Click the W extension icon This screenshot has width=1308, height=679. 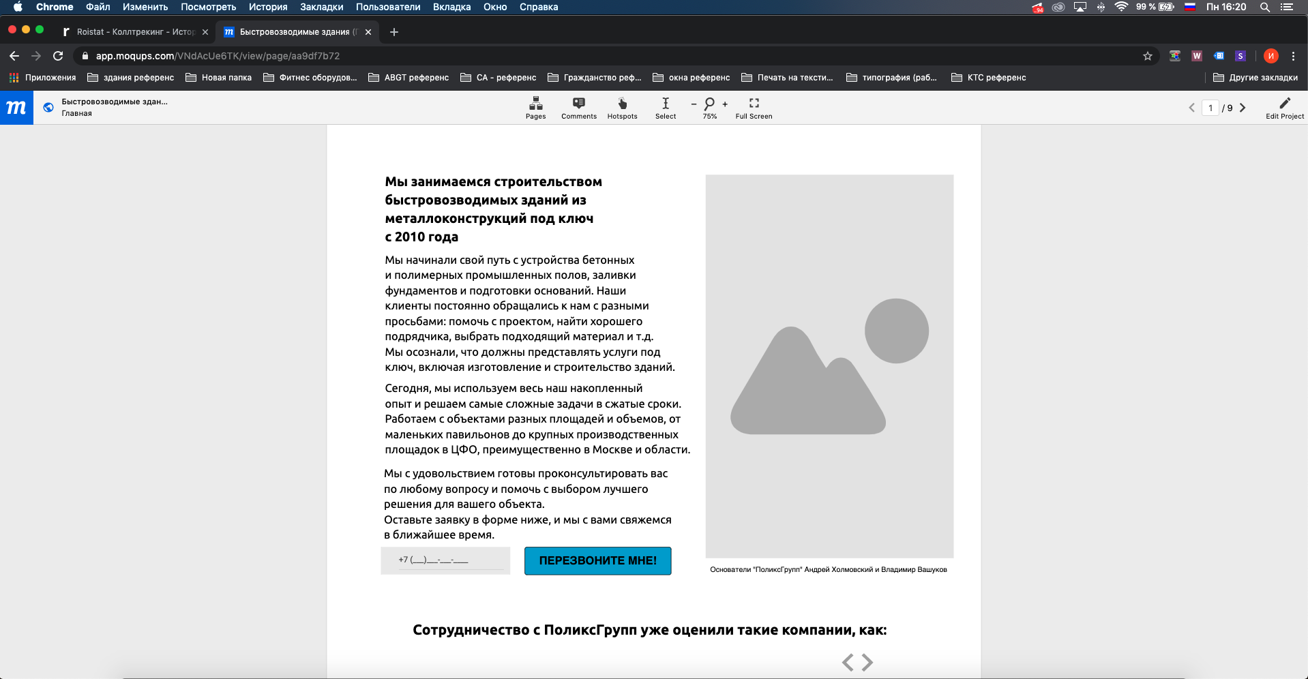click(x=1197, y=56)
